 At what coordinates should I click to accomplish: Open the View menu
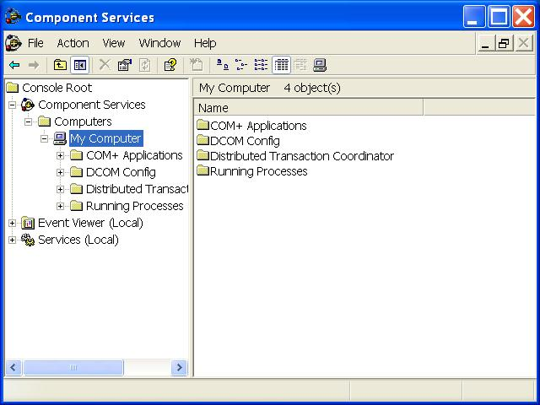114,43
